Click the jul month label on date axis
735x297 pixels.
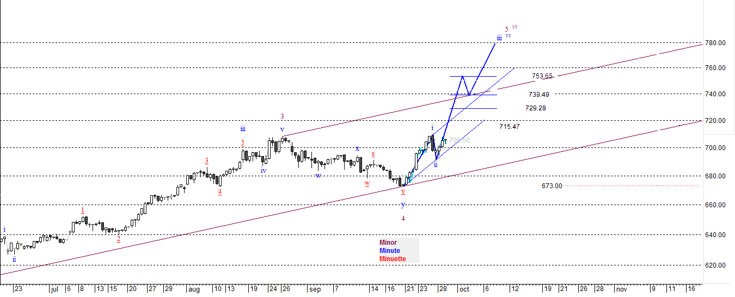pyautogui.click(x=53, y=290)
